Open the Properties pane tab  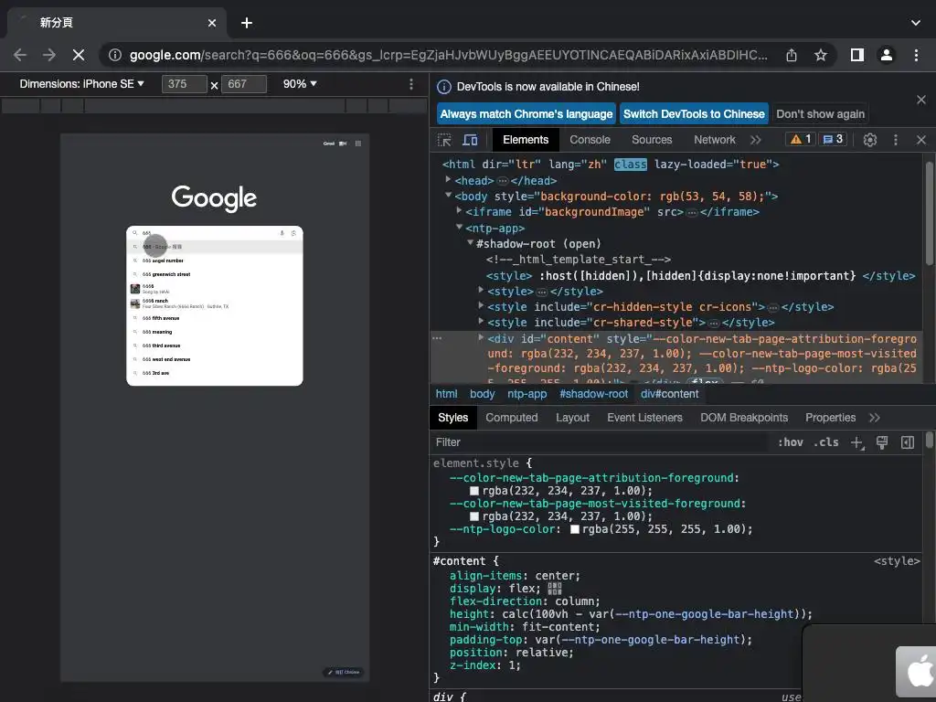830,418
